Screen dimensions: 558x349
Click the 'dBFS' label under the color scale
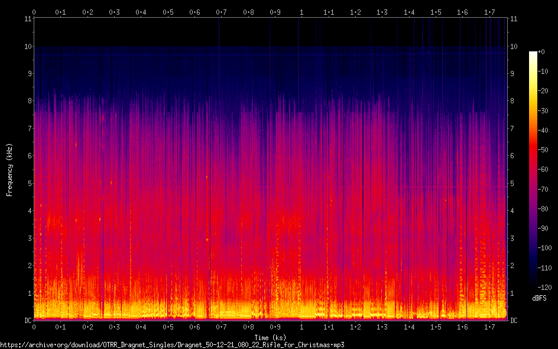coord(537,298)
